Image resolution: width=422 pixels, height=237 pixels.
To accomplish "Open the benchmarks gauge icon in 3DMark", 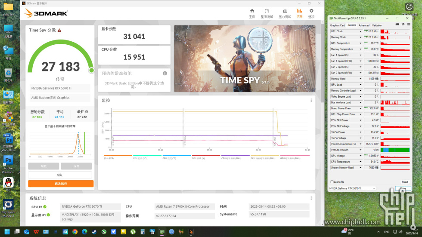I will pos(267,13).
